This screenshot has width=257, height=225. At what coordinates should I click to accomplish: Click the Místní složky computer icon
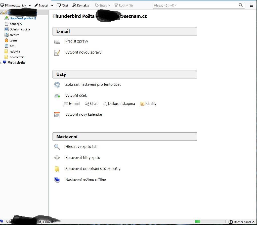click(5, 62)
